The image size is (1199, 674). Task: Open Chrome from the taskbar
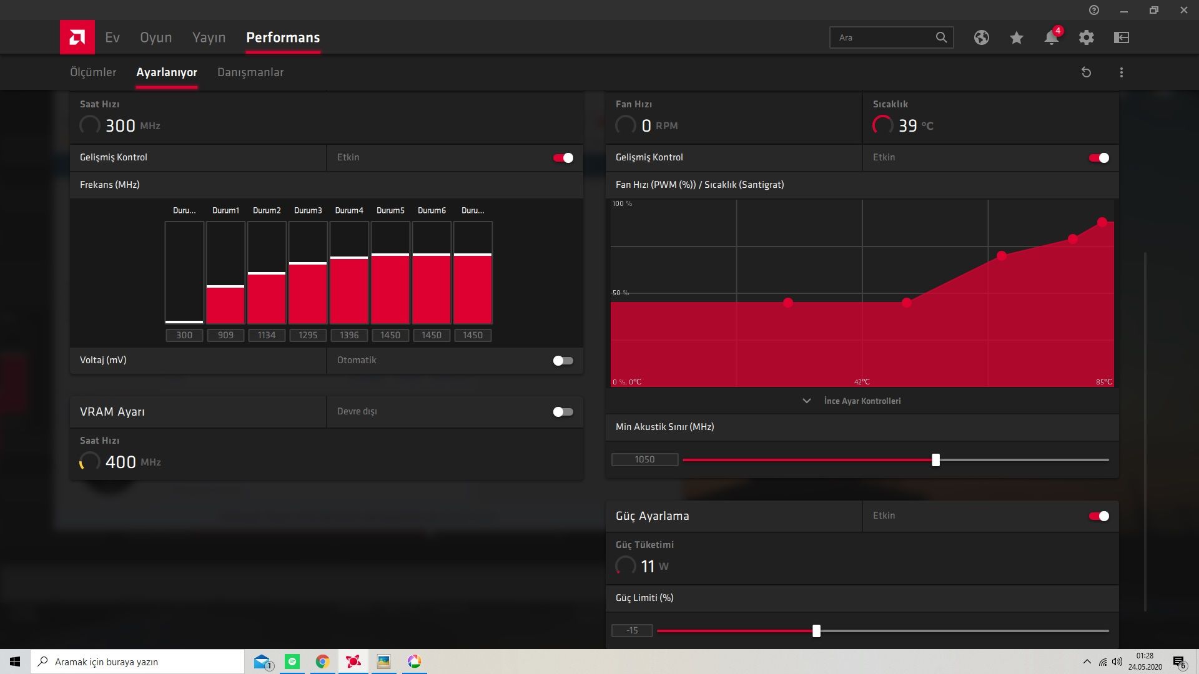tap(322, 662)
